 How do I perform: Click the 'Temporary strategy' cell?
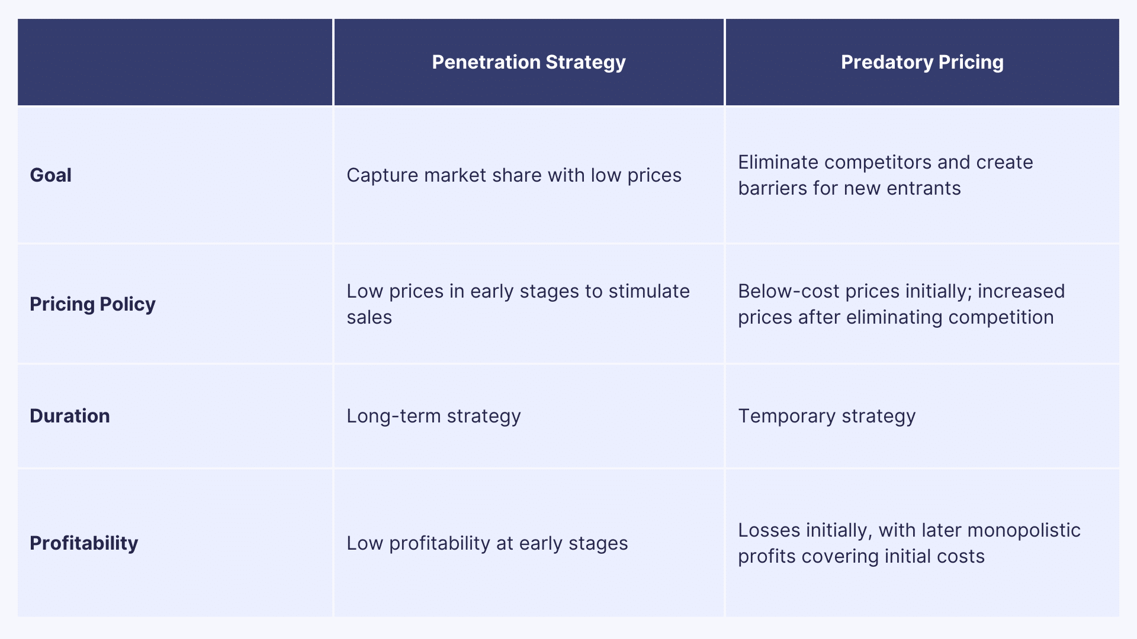(827, 416)
